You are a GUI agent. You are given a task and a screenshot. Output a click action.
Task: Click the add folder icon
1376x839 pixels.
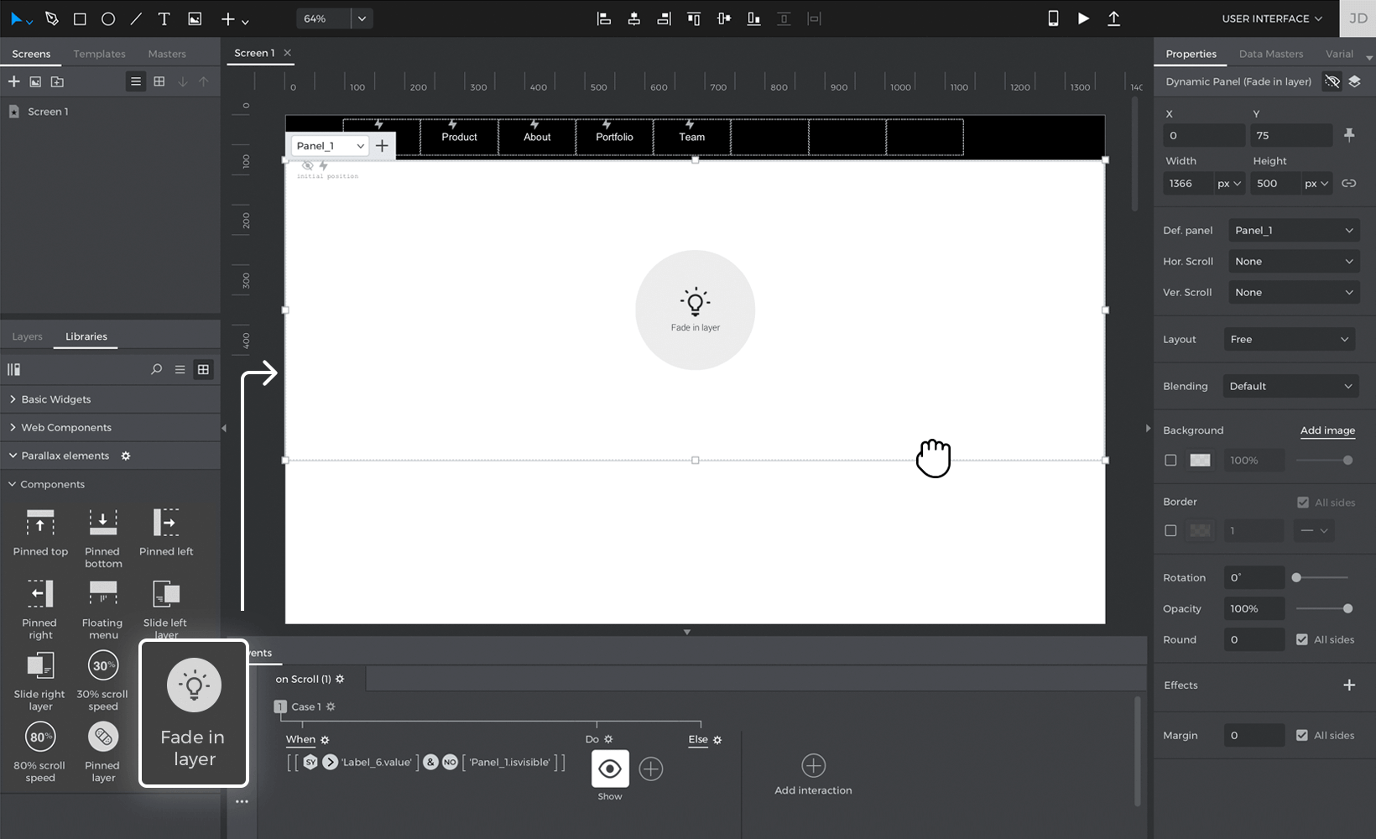pyautogui.click(x=57, y=81)
